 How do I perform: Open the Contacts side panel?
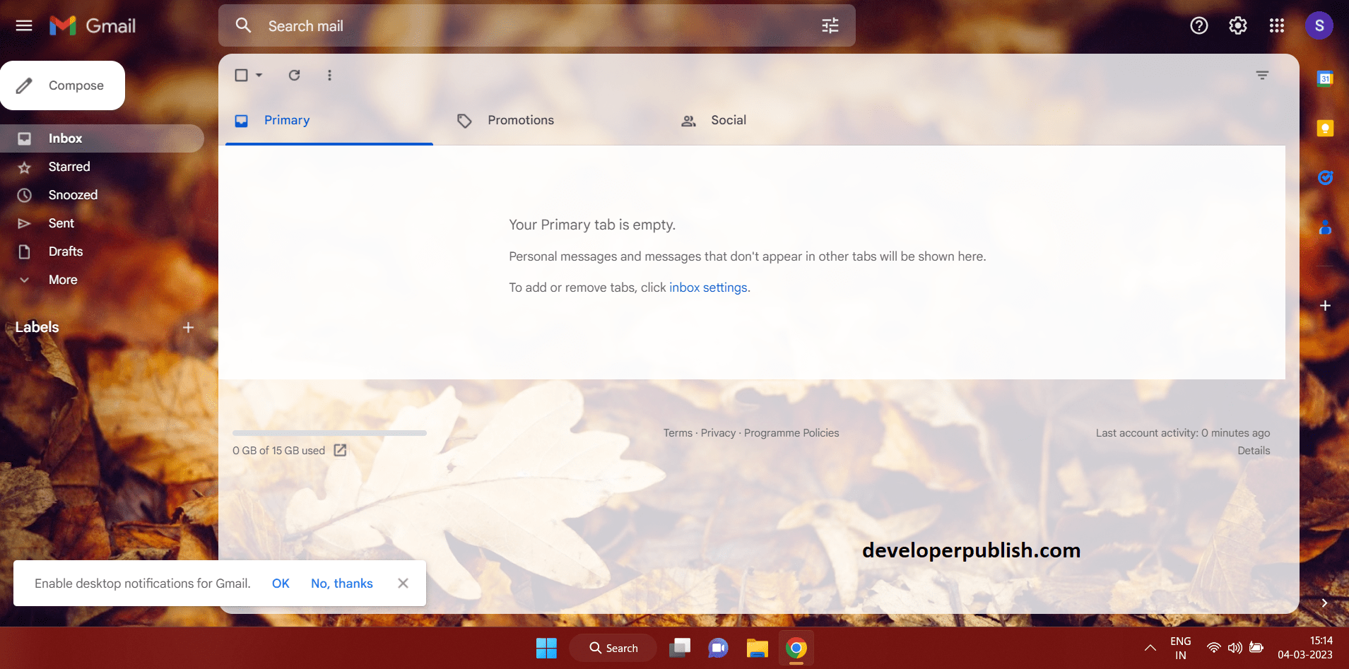pos(1326,227)
